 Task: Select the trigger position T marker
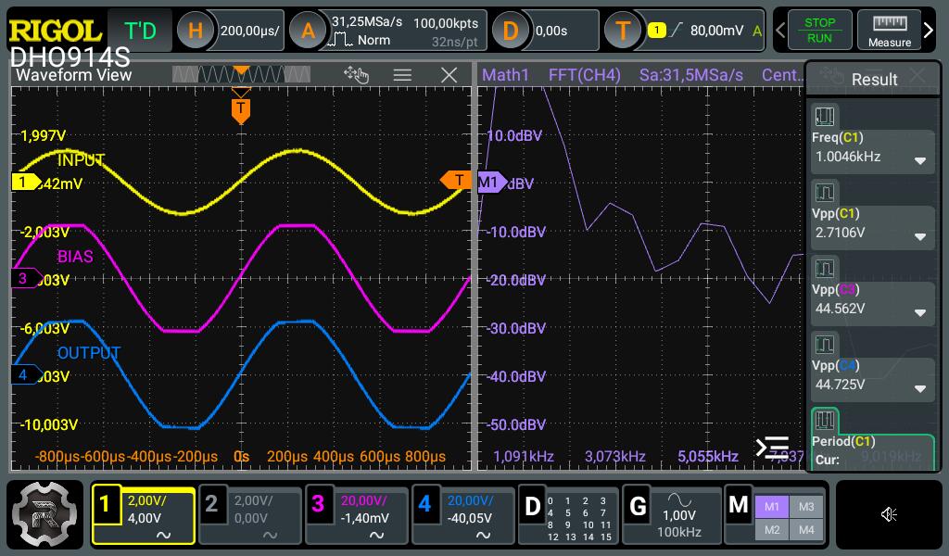coord(241,109)
